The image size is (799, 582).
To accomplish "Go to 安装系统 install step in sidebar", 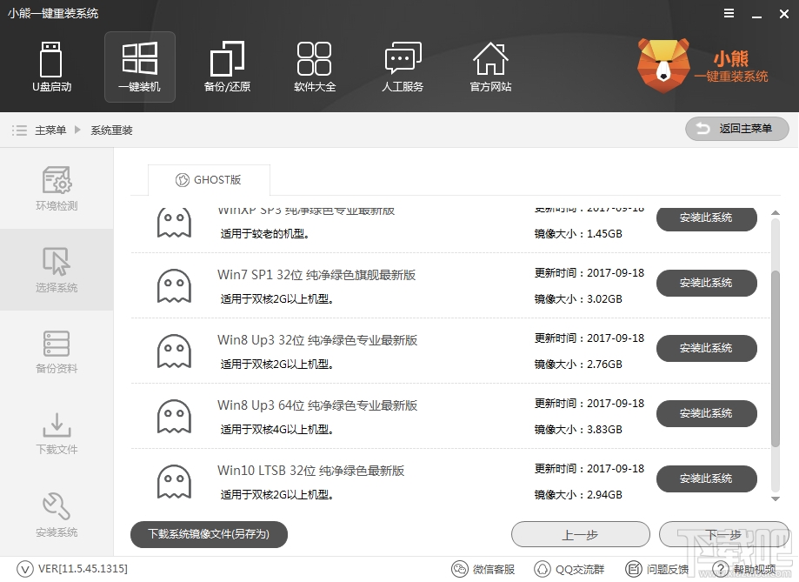I will click(56, 515).
